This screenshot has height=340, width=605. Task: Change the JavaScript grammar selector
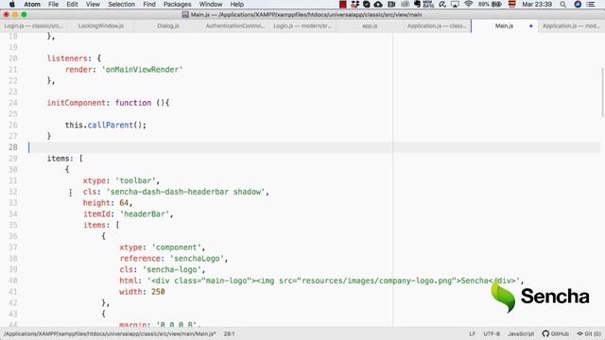521,333
